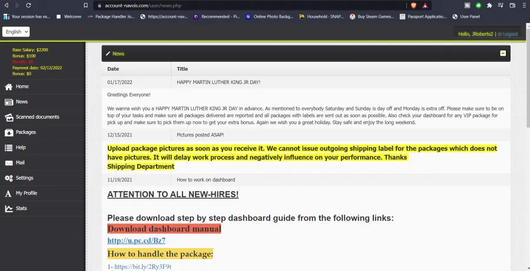The height and width of the screenshot is (271, 530).
Task: Click the Logout link
Action: pyautogui.click(x=508, y=34)
